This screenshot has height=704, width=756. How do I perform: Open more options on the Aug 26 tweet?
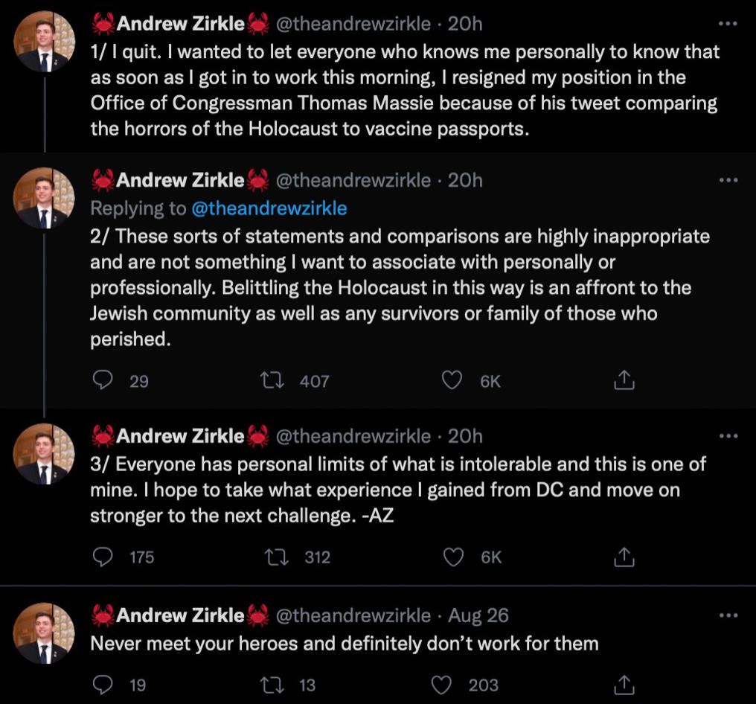[728, 615]
